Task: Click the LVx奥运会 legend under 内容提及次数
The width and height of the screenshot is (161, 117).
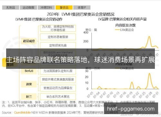Action: (125, 30)
